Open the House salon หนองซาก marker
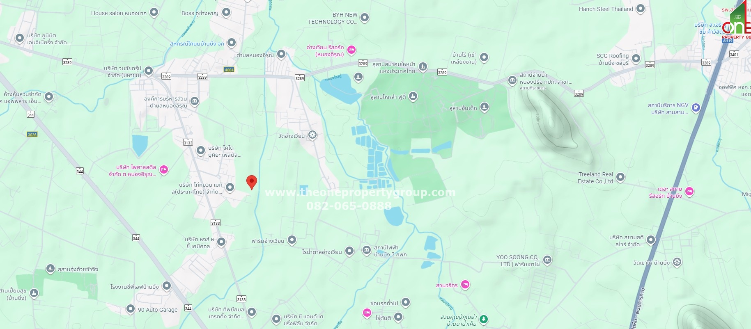The image size is (751, 329). [x=154, y=12]
